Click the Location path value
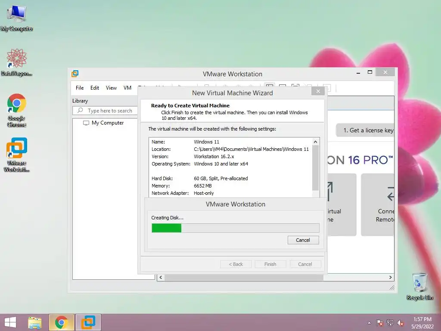The image size is (441, 331). [251, 149]
